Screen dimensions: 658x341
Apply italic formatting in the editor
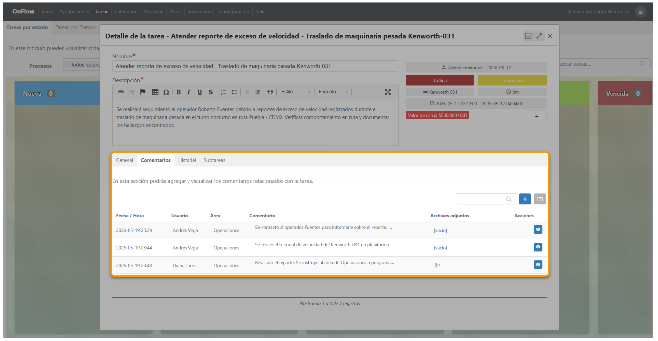[189, 92]
